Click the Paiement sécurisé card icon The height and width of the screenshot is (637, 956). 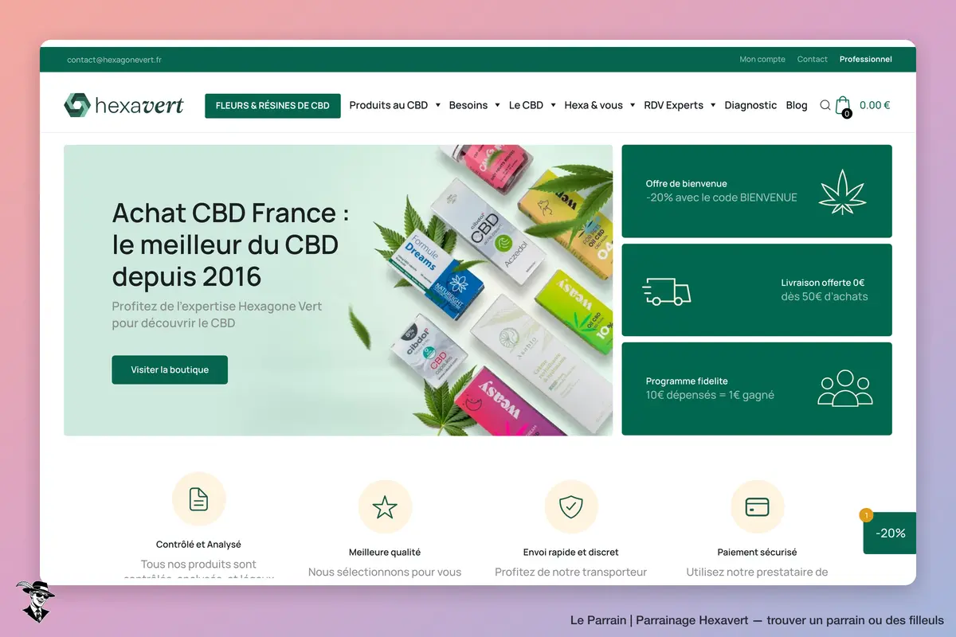[757, 507]
